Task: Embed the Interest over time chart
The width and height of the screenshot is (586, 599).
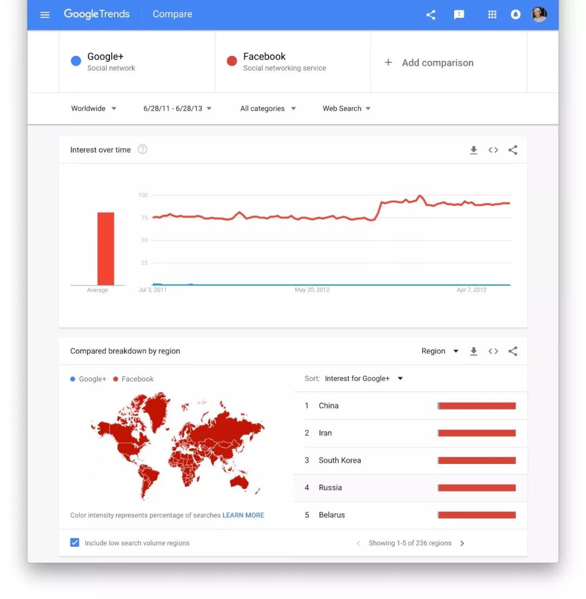Action: point(493,150)
